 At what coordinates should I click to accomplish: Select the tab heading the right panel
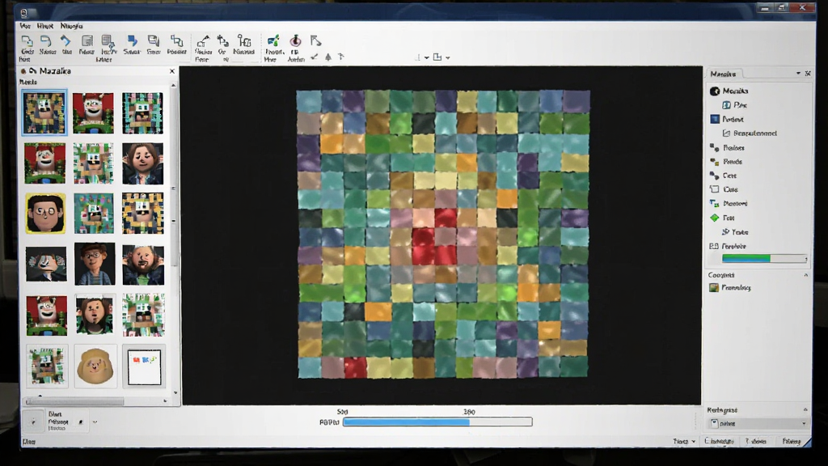coord(723,74)
